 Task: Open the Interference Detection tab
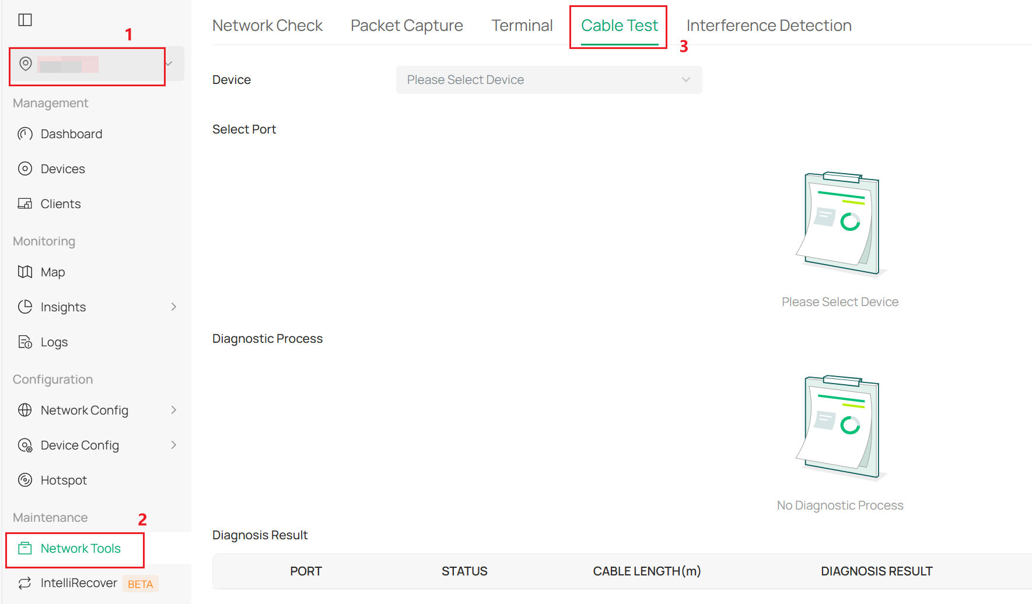(769, 25)
